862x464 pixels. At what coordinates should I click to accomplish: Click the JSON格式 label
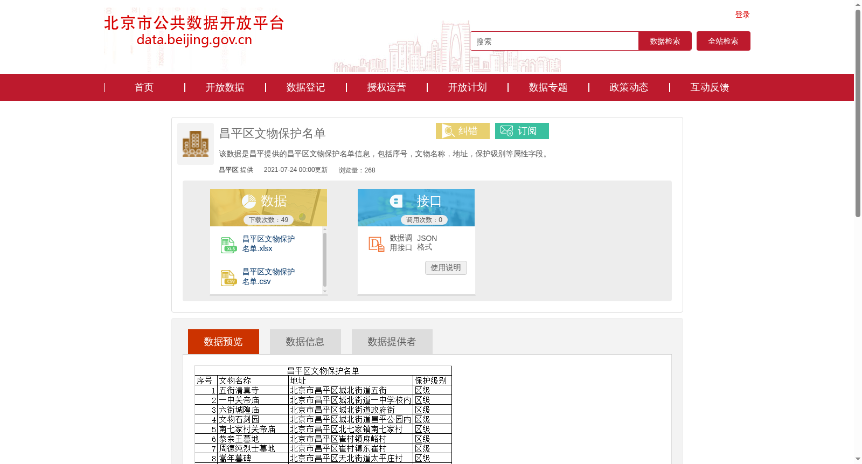click(427, 243)
